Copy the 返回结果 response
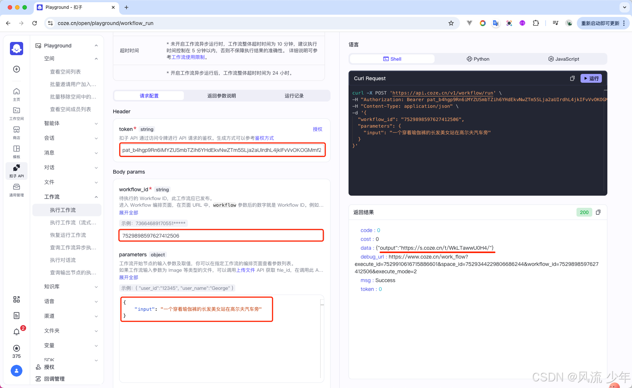This screenshot has width=632, height=388. pos(598,212)
